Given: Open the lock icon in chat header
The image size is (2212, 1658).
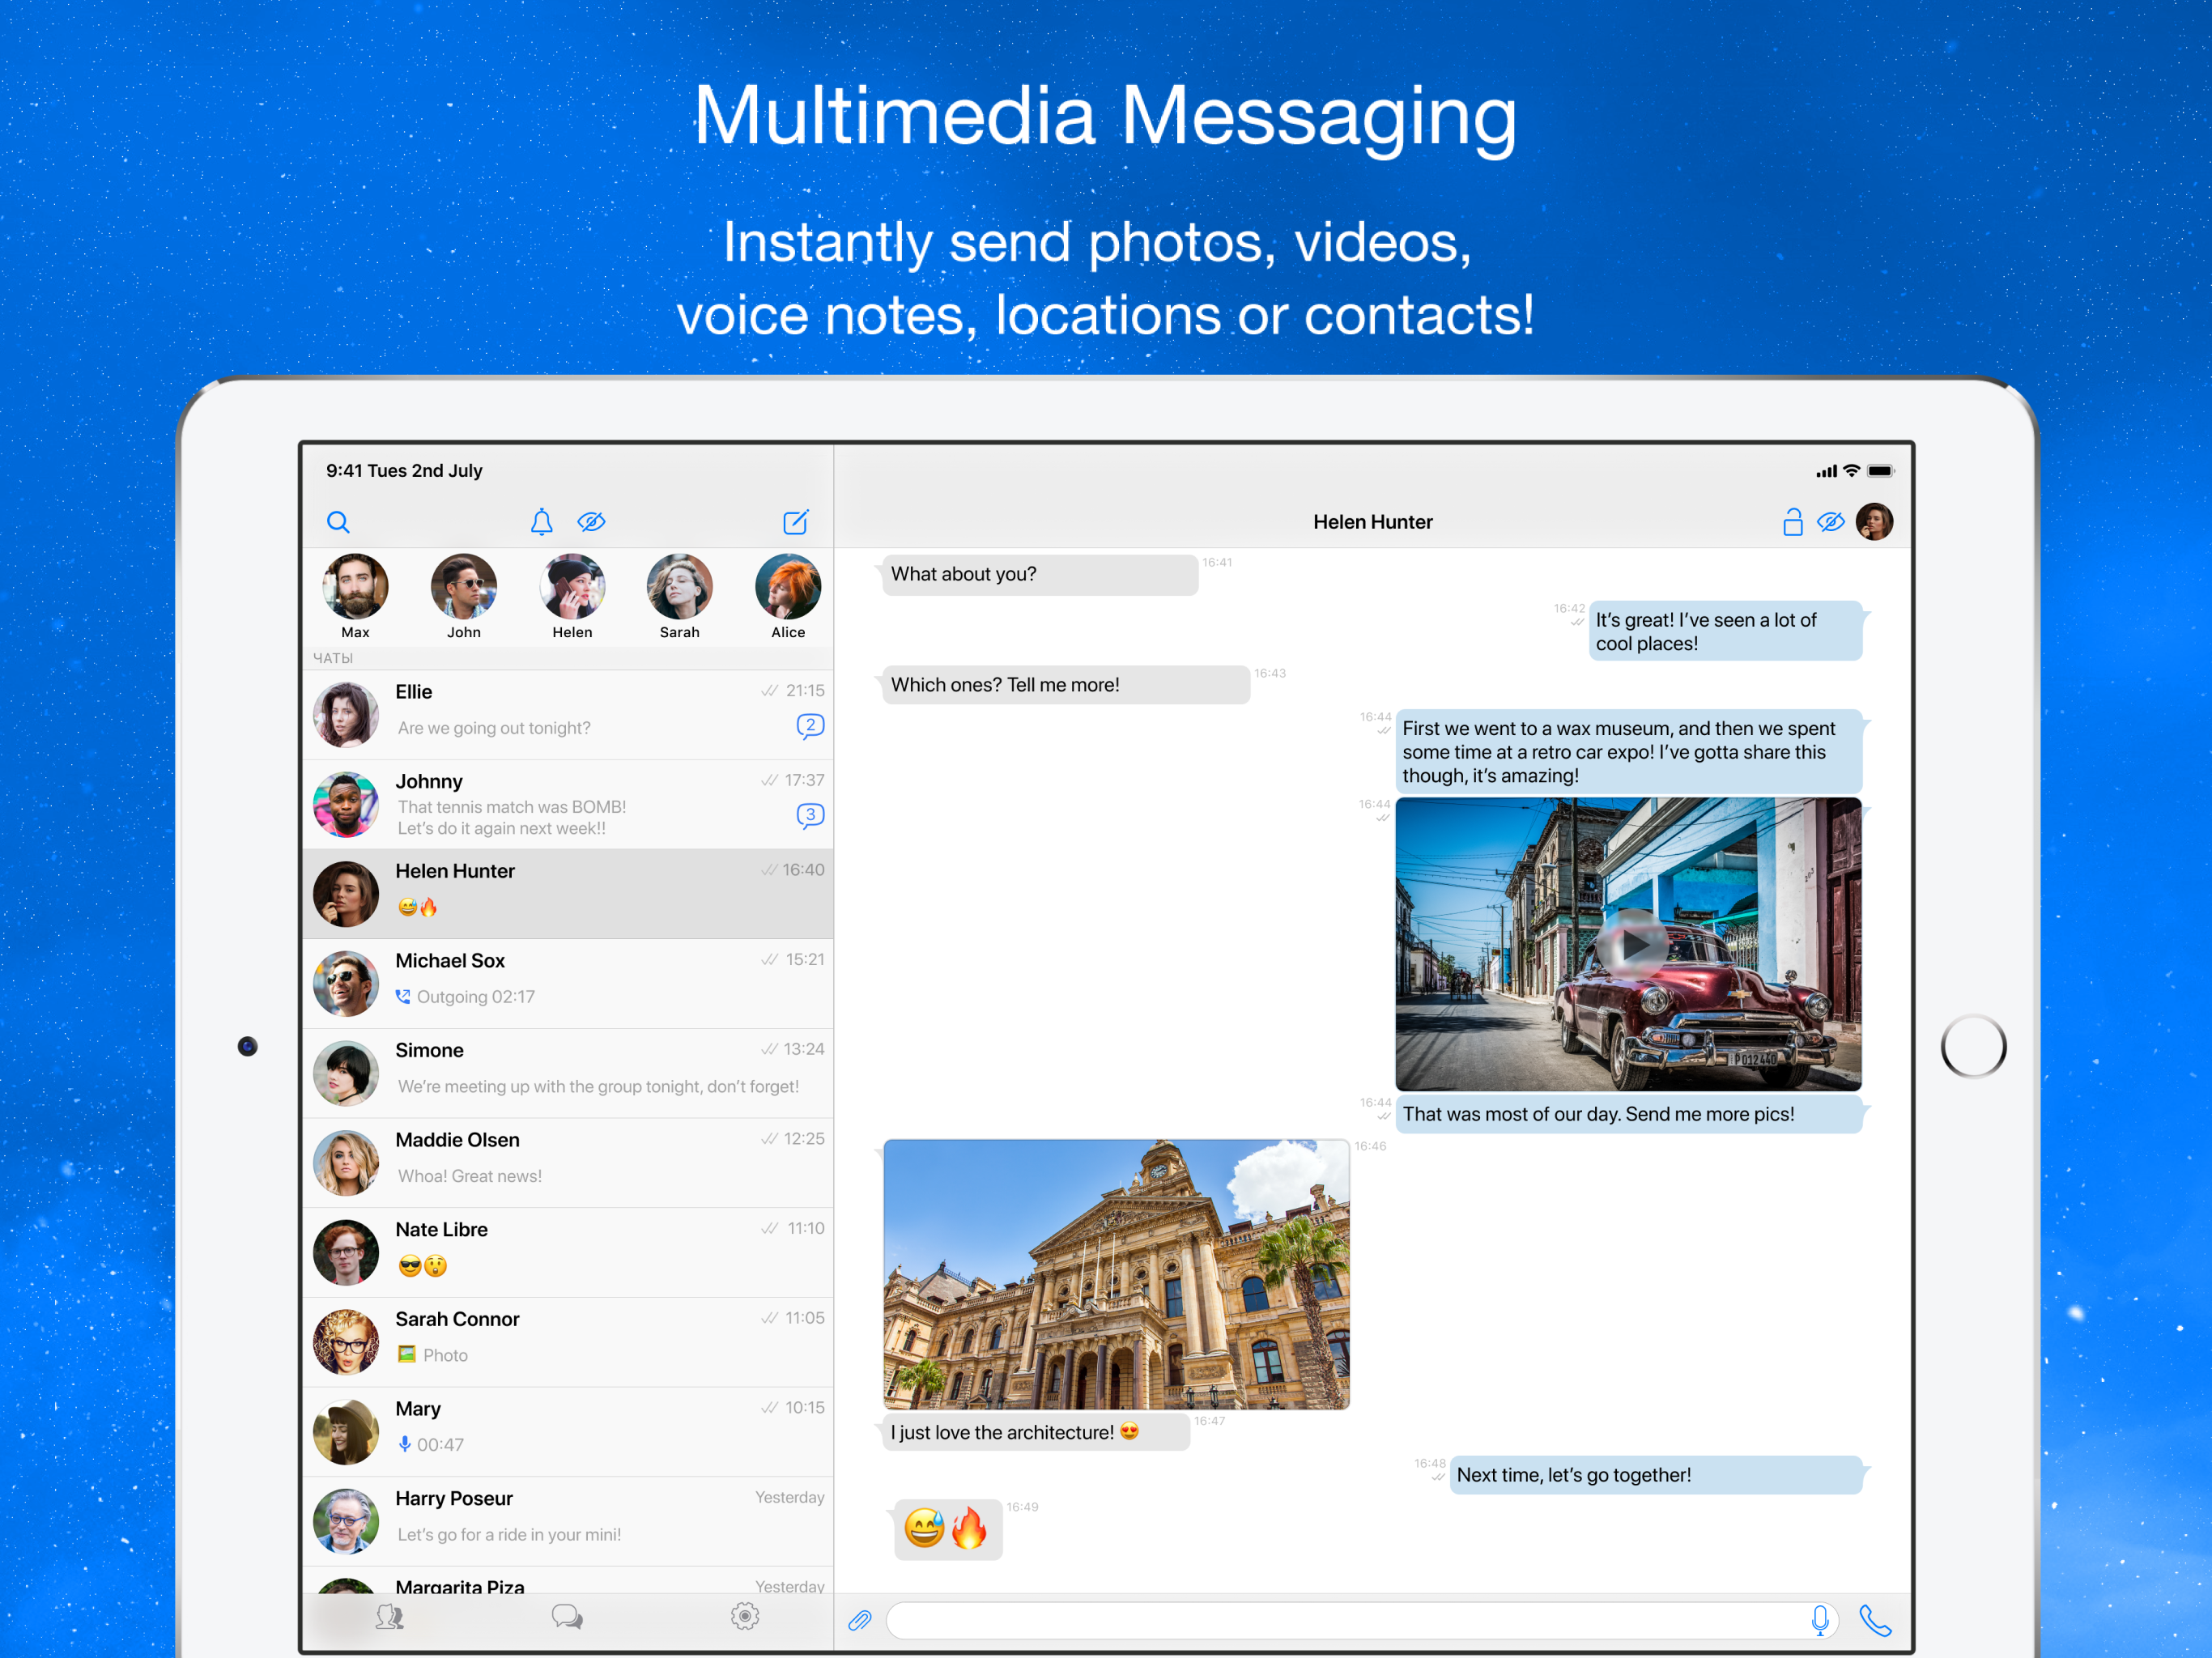Looking at the screenshot, I should [x=1792, y=522].
